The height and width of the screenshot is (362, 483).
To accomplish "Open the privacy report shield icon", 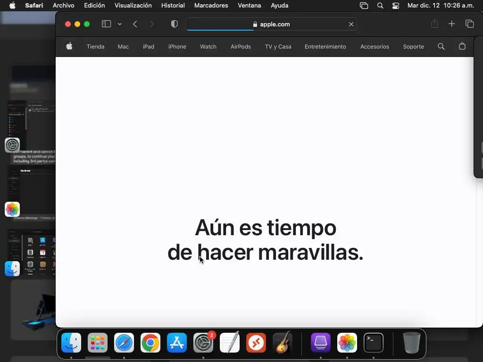I will [175, 24].
